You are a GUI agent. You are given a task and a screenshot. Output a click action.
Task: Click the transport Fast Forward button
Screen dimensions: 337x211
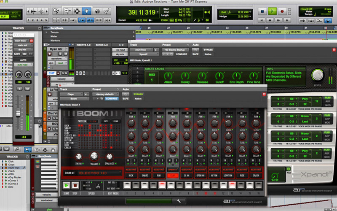pyautogui.click(x=278, y=20)
